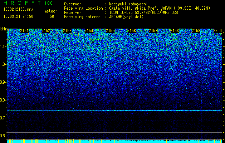Click the 2154 time marker

pos(89,31)
